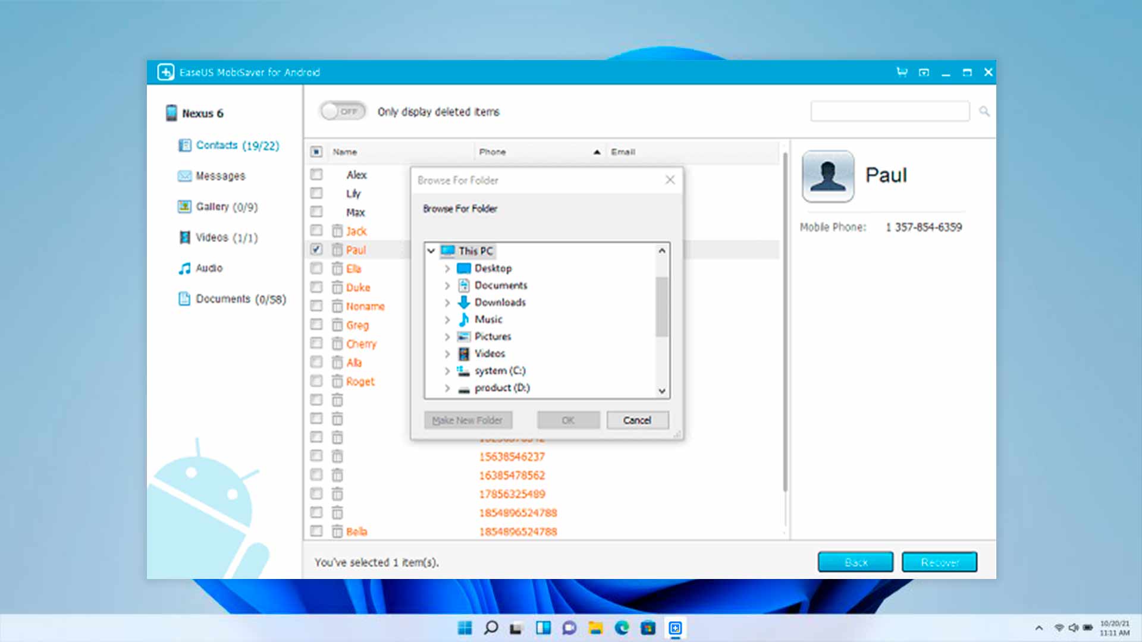Click folder tree scrollbar down arrow

[662, 391]
